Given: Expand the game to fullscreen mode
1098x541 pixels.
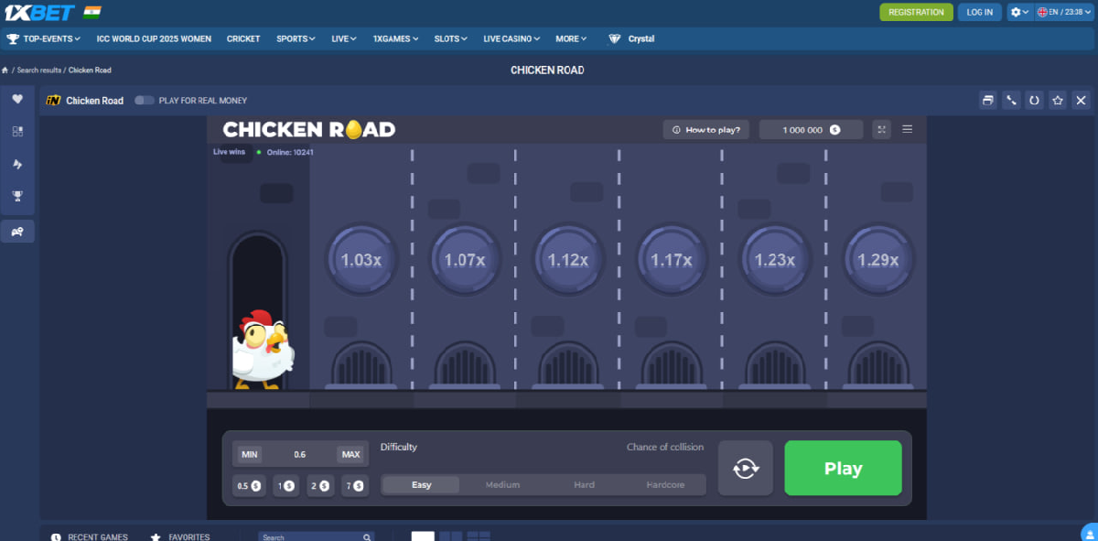Looking at the screenshot, I should [881, 129].
